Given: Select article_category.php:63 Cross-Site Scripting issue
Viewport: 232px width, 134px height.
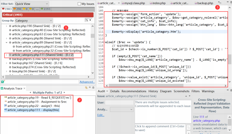Looking at the screenshot, I should [x=48, y=34].
